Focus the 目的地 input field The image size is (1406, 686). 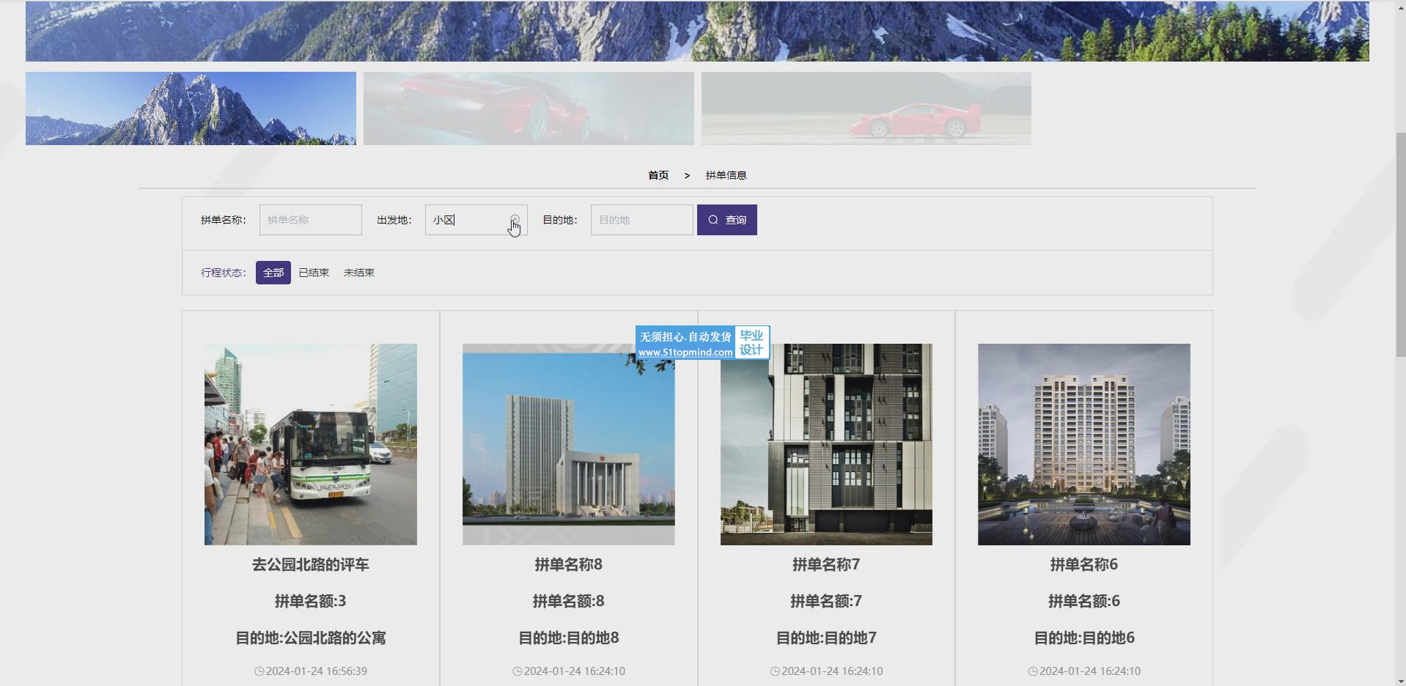pos(641,220)
